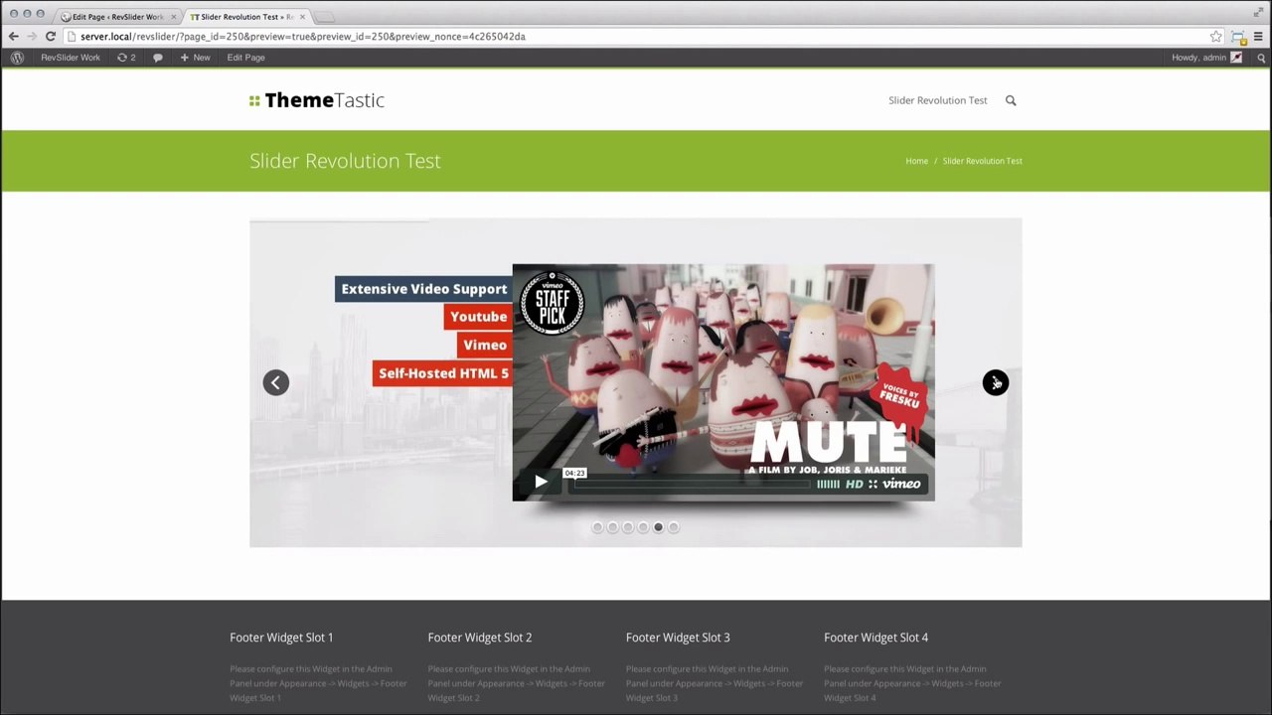
Task: Click the WordPress logo in admin bar
Action: [x=17, y=58]
